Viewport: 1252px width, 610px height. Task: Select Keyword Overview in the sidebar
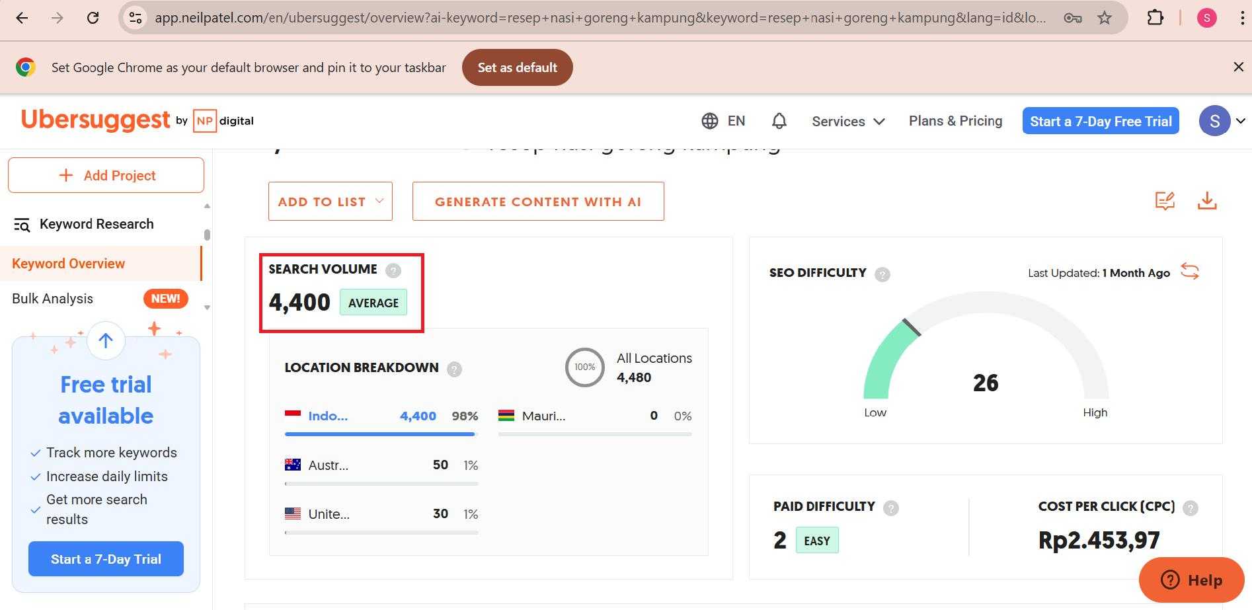point(68,263)
